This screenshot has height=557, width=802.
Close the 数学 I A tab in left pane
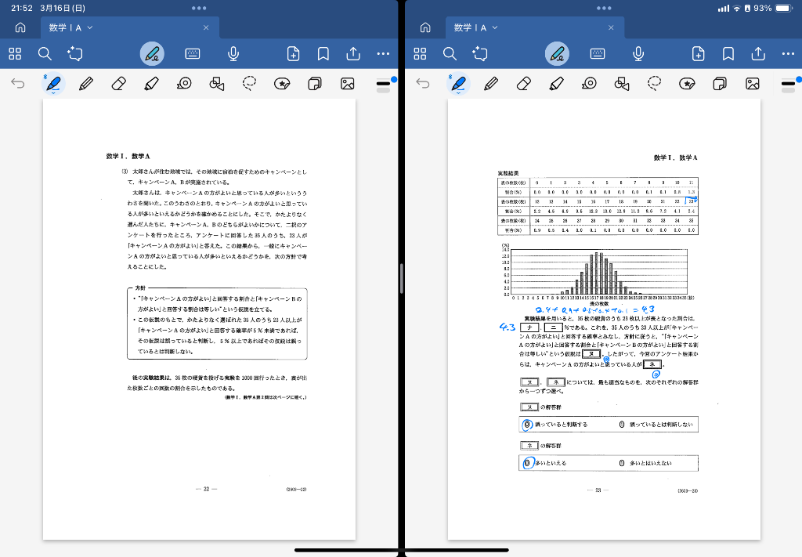(x=206, y=27)
